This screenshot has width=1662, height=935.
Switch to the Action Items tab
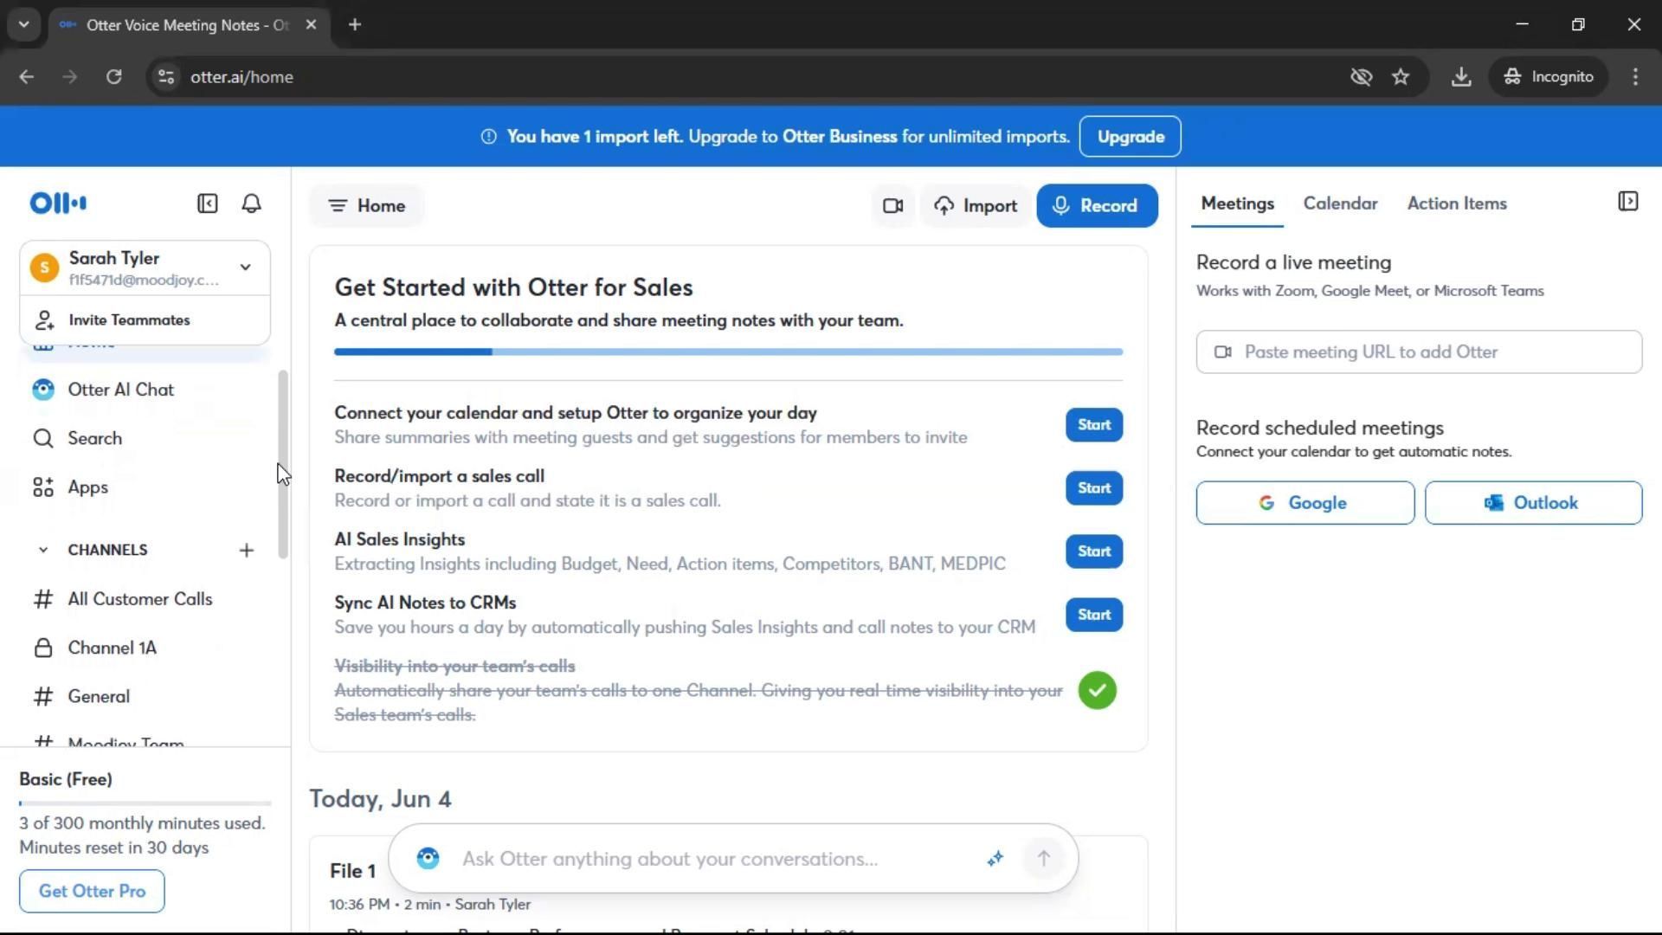pyautogui.click(x=1456, y=203)
